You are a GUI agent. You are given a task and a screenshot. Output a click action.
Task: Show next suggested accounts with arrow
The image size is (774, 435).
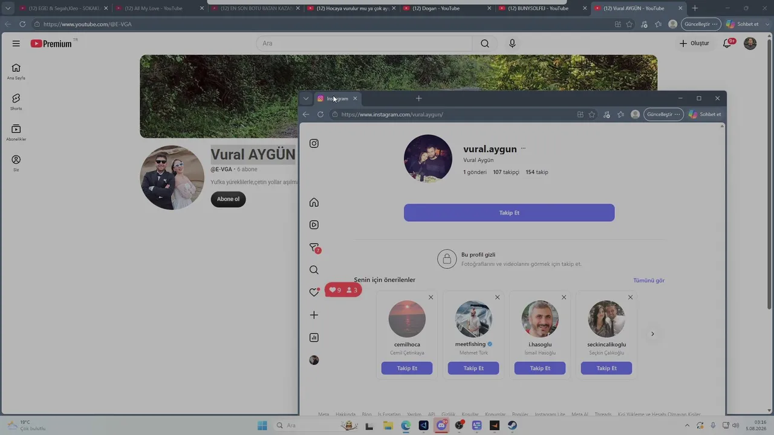pyautogui.click(x=652, y=334)
